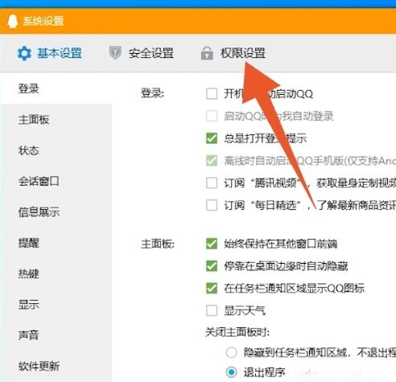Screen dimensions: 396x382
Task: Check the 订阅腾讯视频 checkbox
Action: tap(212, 183)
